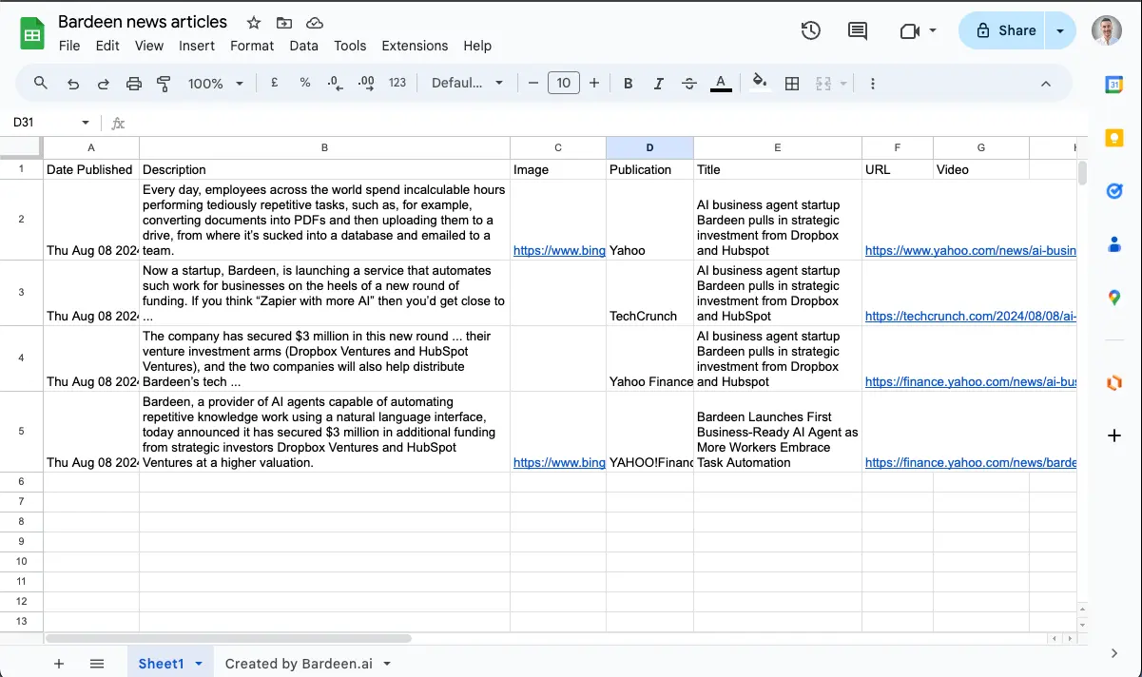
Task: Select the TechCrunch publication cell
Action: click(x=649, y=293)
